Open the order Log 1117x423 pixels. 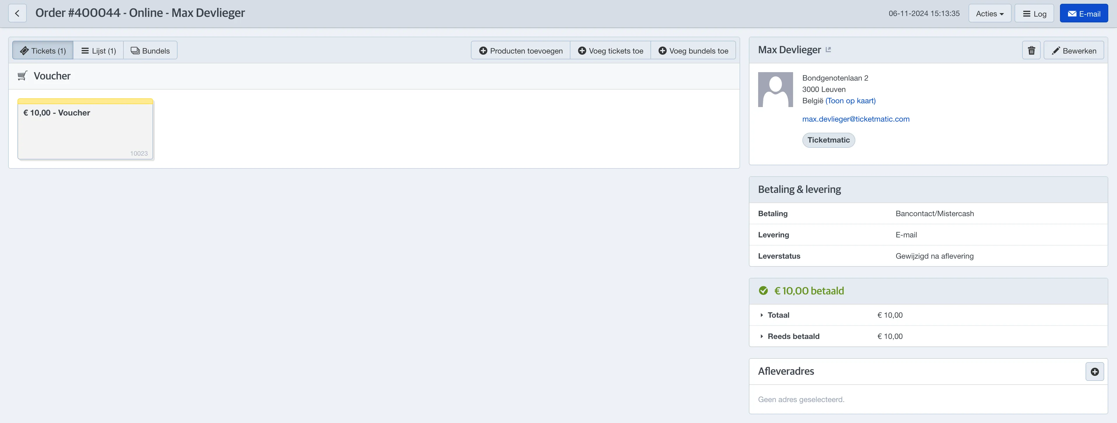[1034, 13]
